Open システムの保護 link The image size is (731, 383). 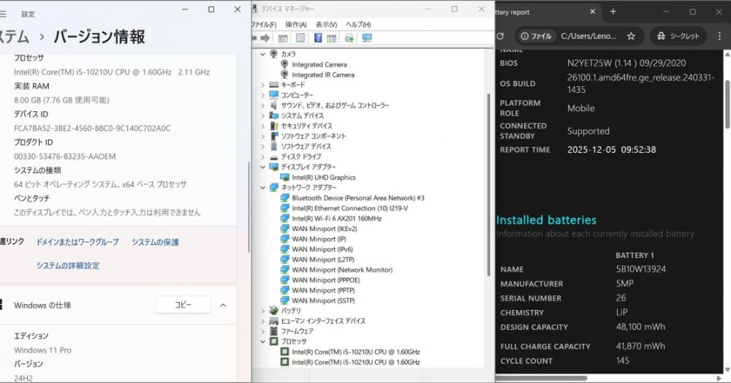pyautogui.click(x=155, y=242)
